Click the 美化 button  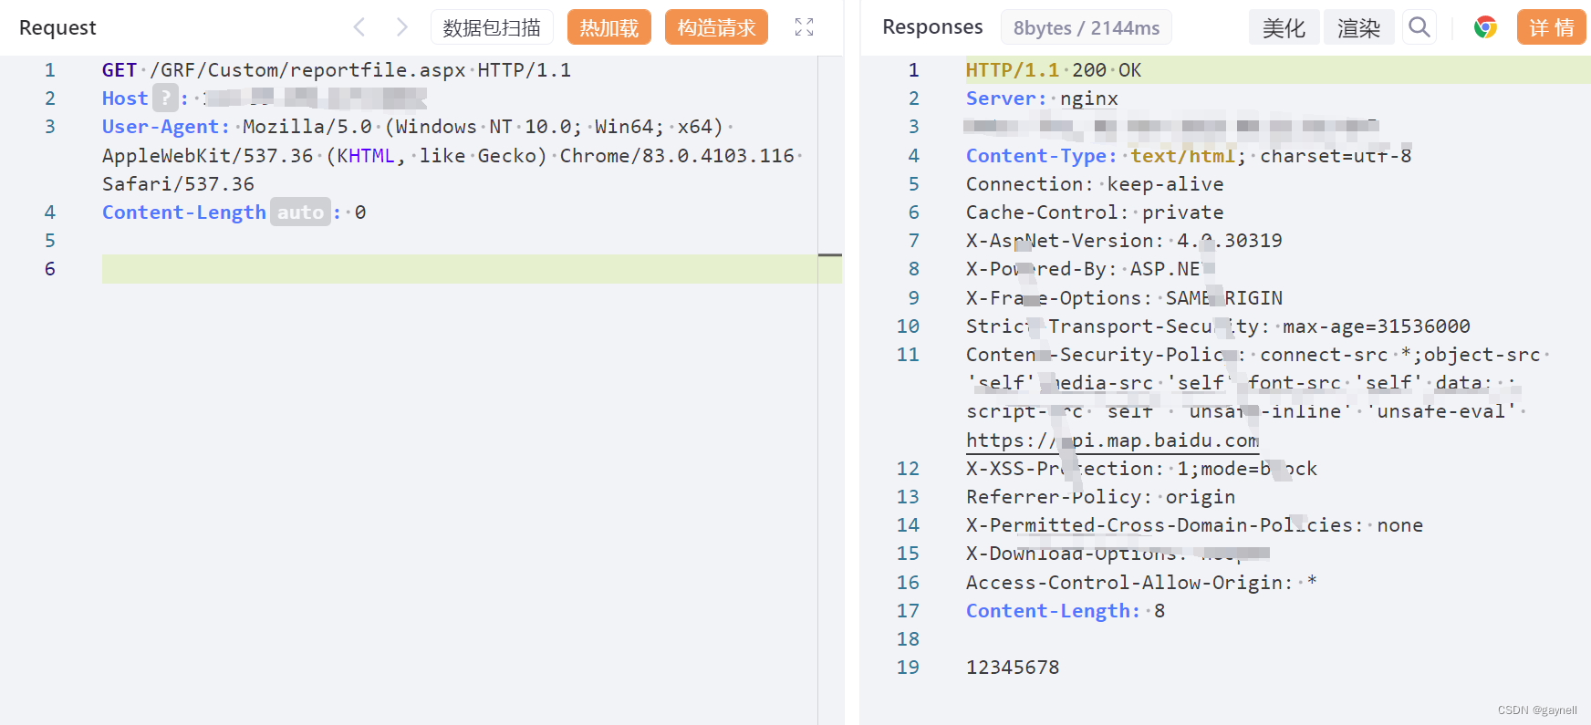click(x=1284, y=27)
